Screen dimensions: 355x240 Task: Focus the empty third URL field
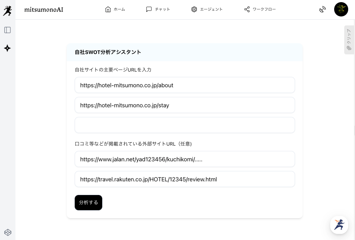tap(184, 125)
